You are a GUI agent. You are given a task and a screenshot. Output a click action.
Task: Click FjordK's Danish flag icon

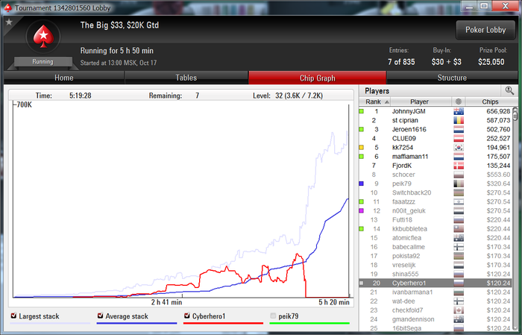point(459,166)
